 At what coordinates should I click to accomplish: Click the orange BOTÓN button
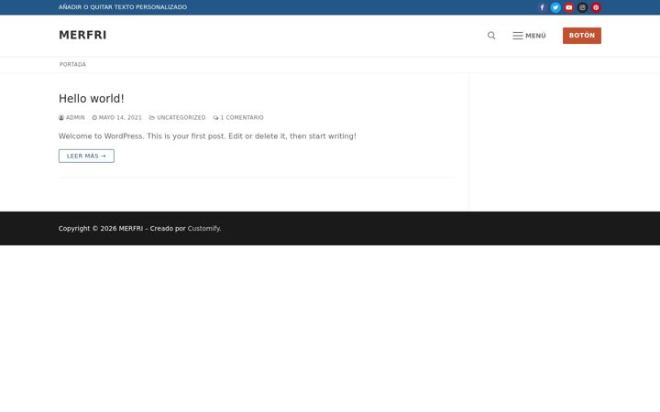click(582, 36)
